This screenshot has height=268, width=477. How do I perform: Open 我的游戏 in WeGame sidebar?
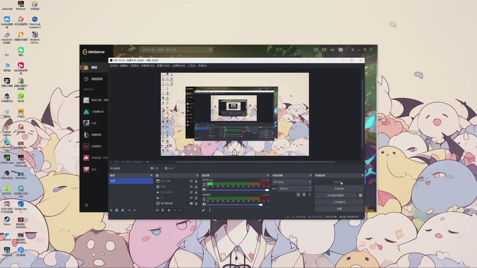click(x=94, y=79)
